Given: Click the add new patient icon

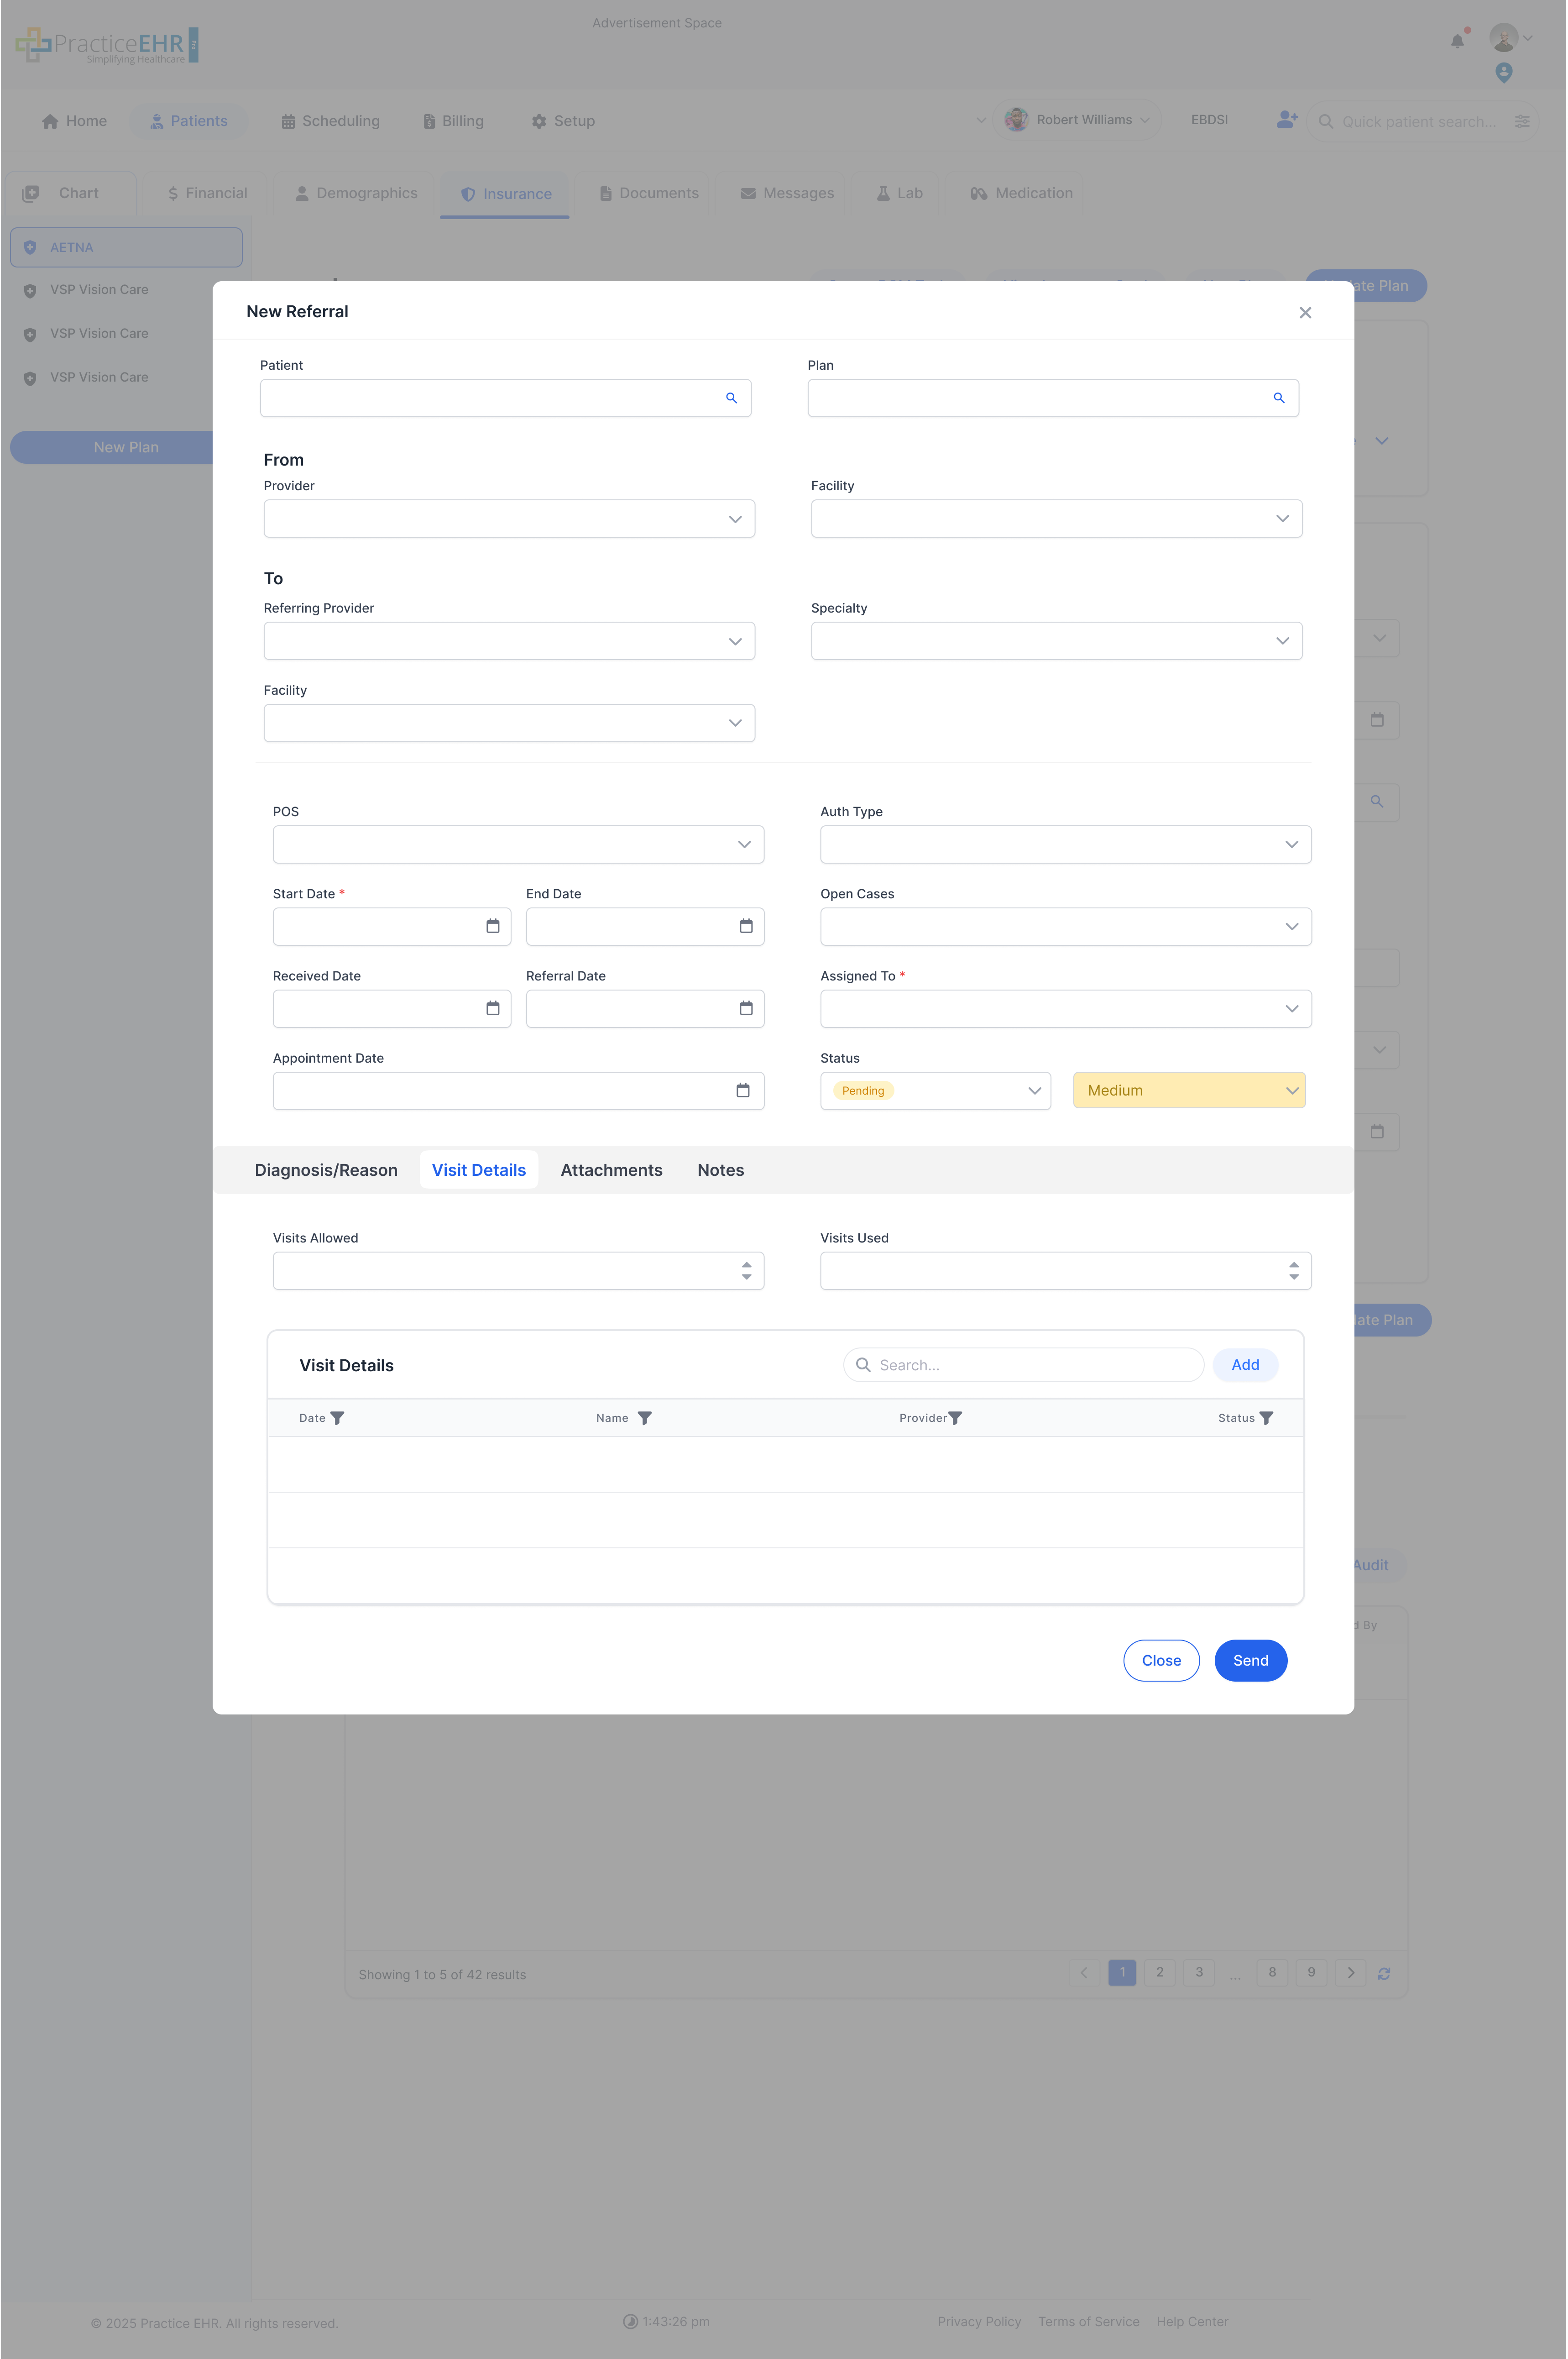Looking at the screenshot, I should point(1286,120).
